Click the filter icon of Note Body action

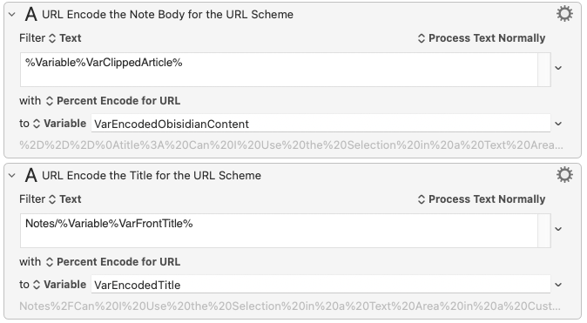[x=31, y=14]
